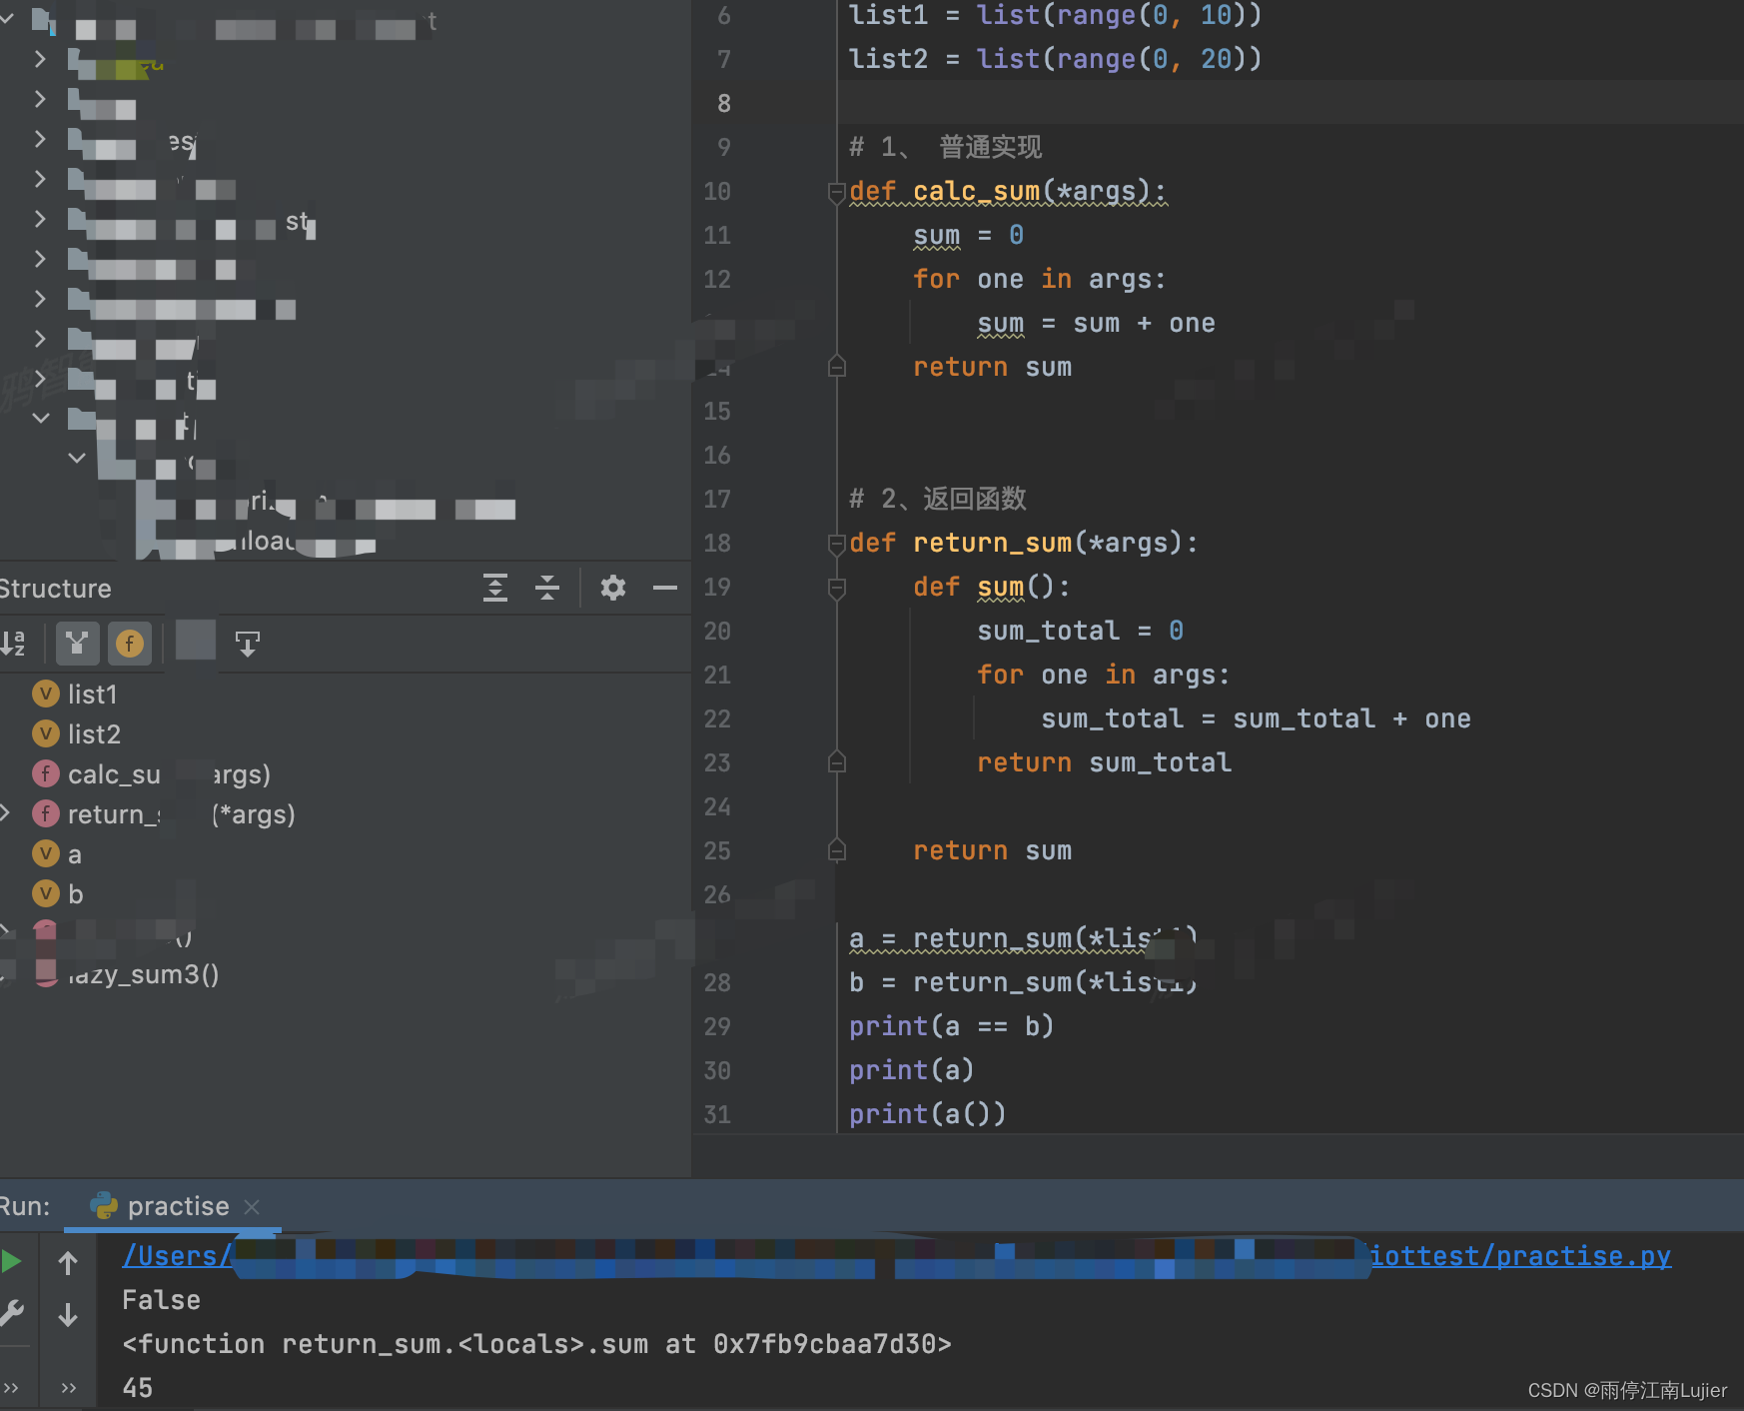Close the practise run tab
Image resolution: width=1744 pixels, height=1411 pixels.
pyautogui.click(x=252, y=1206)
